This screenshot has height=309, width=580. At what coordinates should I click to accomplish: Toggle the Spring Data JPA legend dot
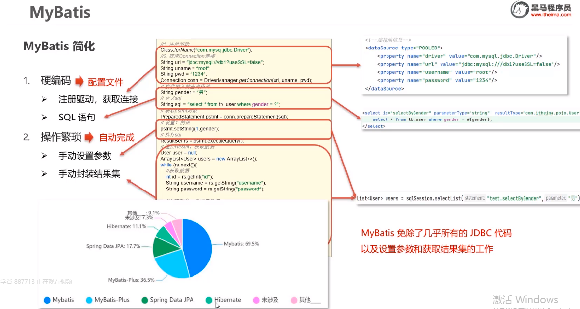point(144,300)
